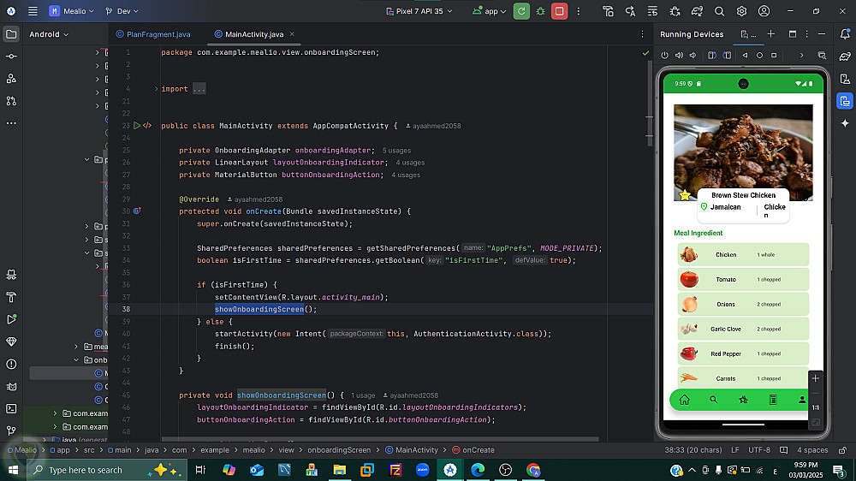Open the Commit tool window
The width and height of the screenshot is (856, 481).
[11, 56]
